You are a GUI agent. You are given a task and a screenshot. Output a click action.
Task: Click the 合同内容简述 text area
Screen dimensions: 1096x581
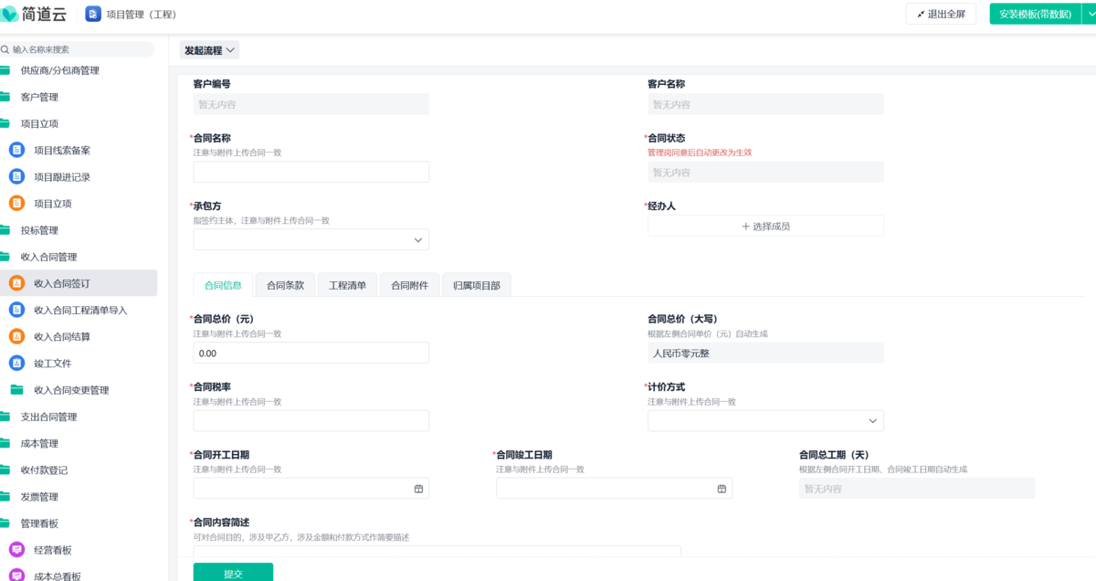point(437,551)
